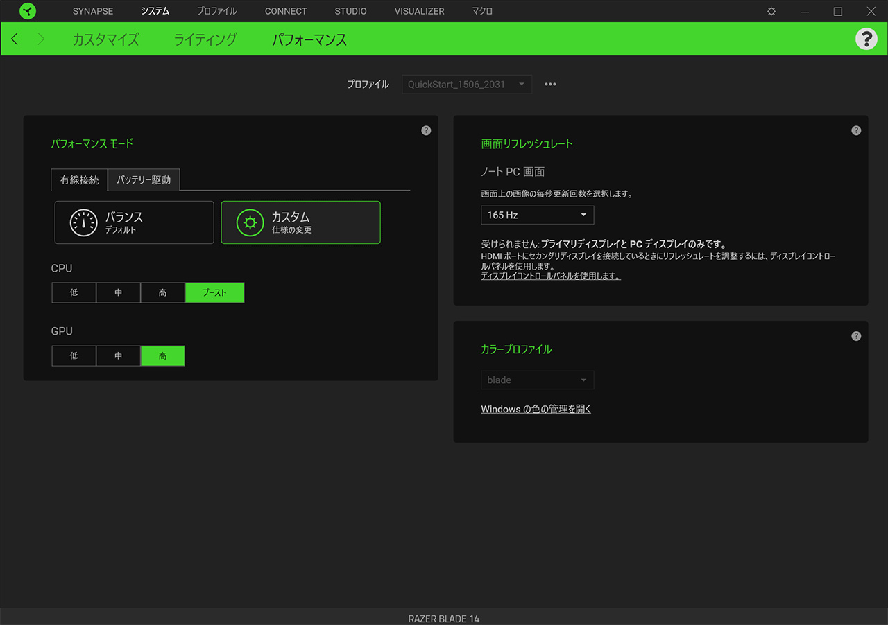Open the QuickStart_1506_2031 profile dropdown
Screen dimensions: 888x625
coord(467,85)
